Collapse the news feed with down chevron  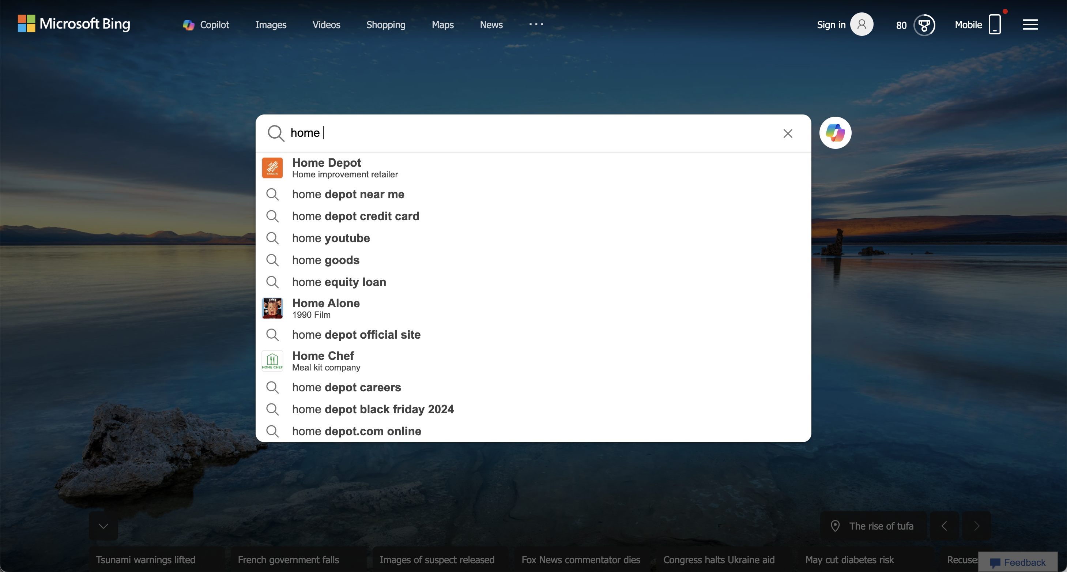pos(103,526)
